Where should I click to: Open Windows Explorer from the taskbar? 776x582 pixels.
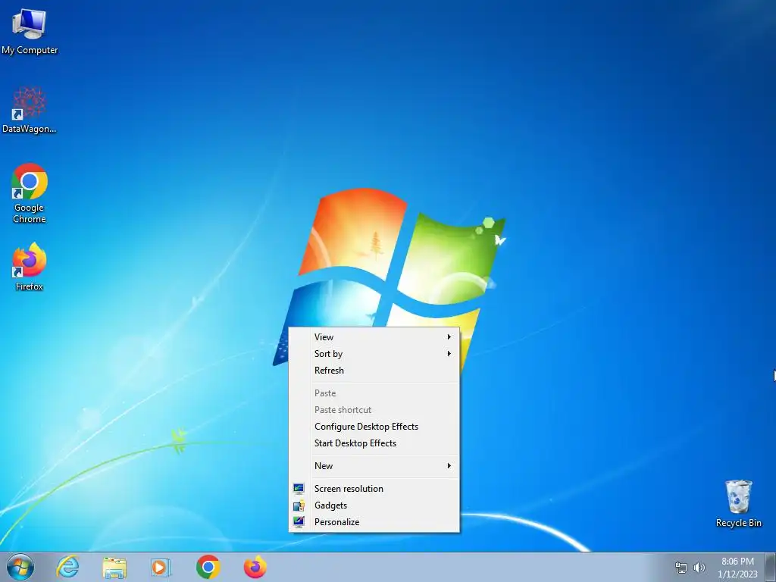tap(114, 567)
